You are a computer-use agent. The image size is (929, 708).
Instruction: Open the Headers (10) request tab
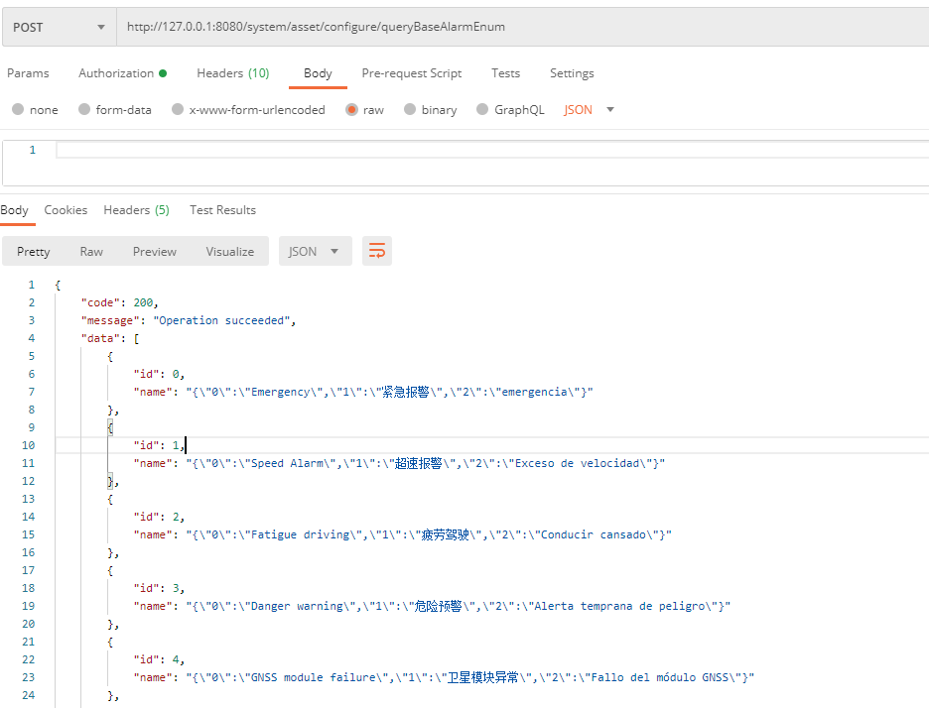coord(232,73)
